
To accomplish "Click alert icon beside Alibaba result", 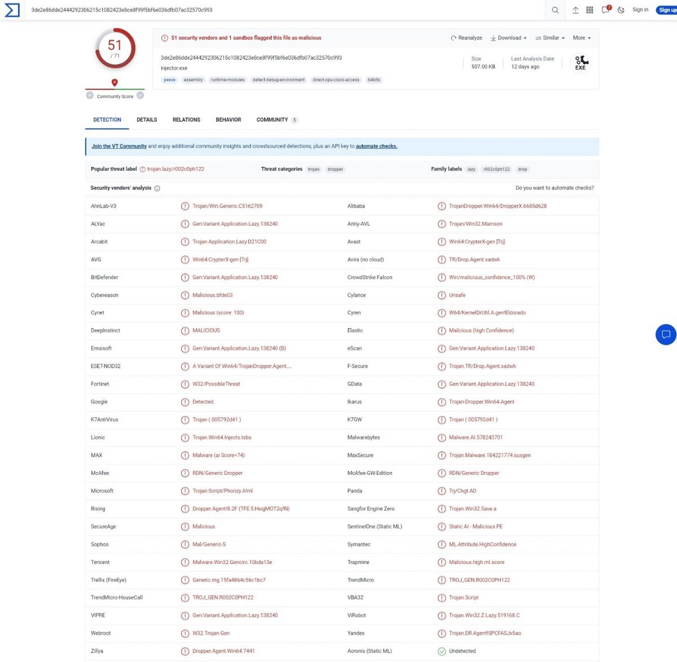I will pyautogui.click(x=442, y=206).
